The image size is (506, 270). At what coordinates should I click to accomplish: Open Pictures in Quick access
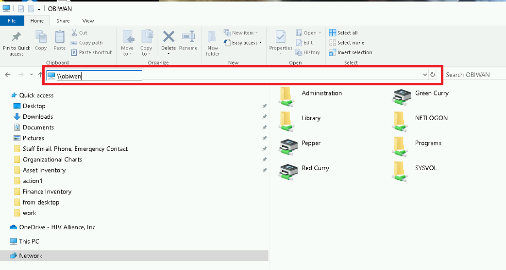click(29, 138)
